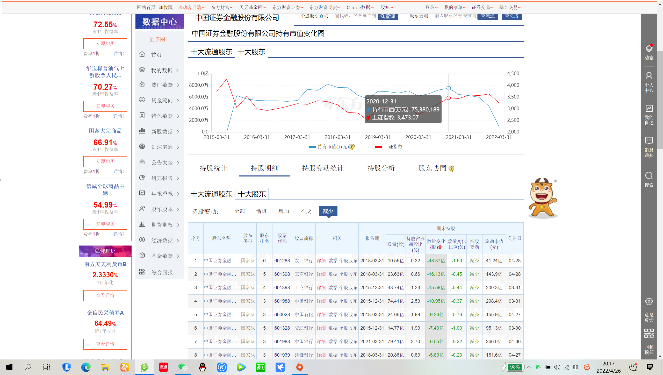Click the page vertical scrollbar thumb
663x375 pixels.
click(x=660, y=100)
